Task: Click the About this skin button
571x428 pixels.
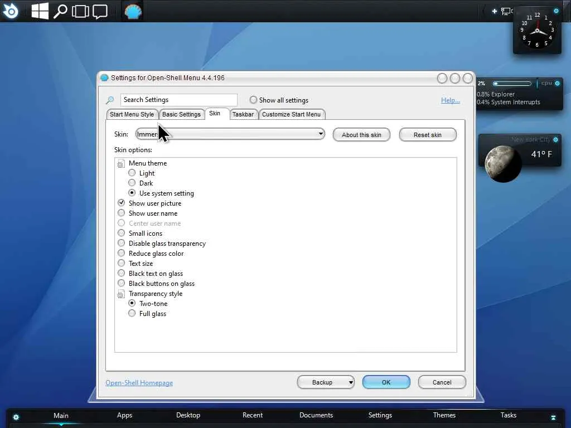Action: (x=361, y=135)
